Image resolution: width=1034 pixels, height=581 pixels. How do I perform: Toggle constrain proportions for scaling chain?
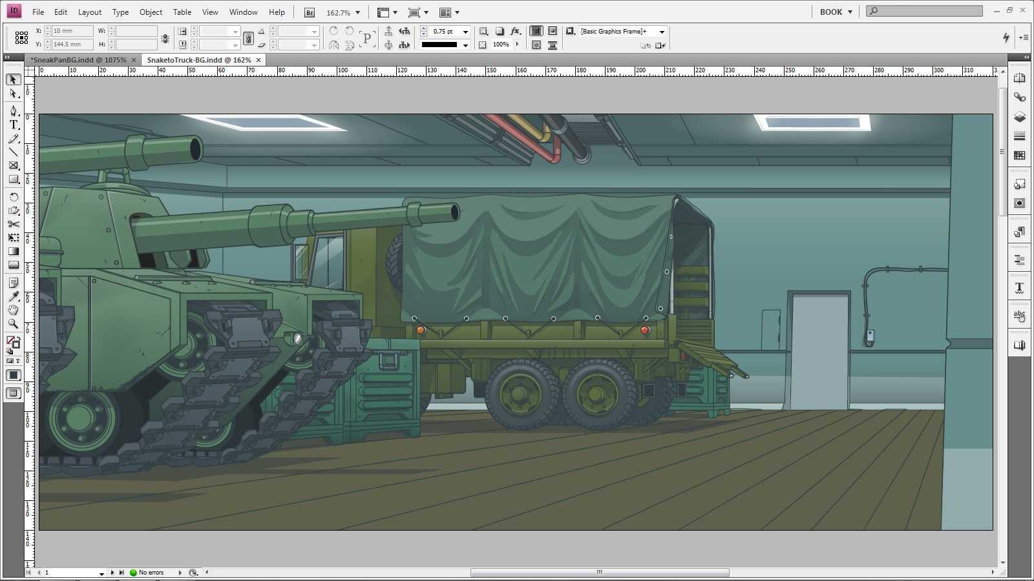248,39
